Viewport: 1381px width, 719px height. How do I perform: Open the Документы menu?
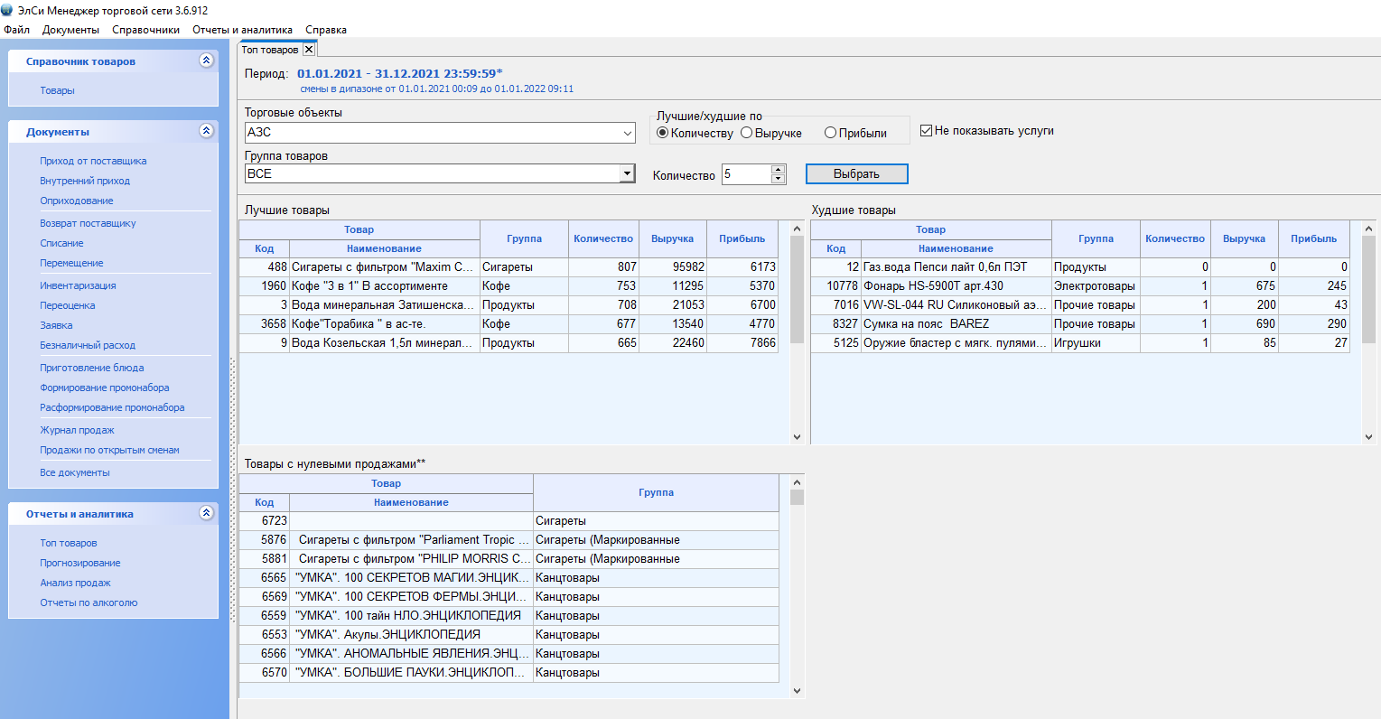70,30
